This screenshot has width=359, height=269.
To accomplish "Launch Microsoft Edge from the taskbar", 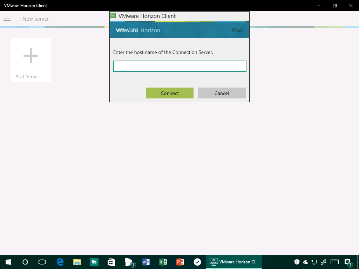I will pos(60,262).
